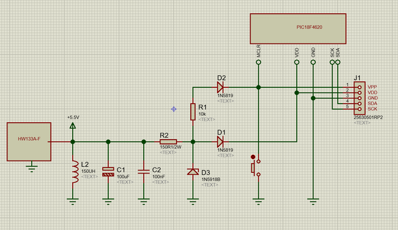This screenshot has width=398, height=230.
Task: Select resistor R2 body
Action: click(169, 142)
